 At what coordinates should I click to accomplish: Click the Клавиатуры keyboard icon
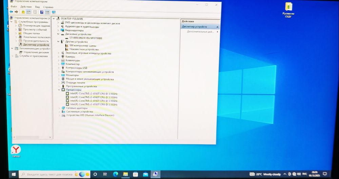[63, 60]
